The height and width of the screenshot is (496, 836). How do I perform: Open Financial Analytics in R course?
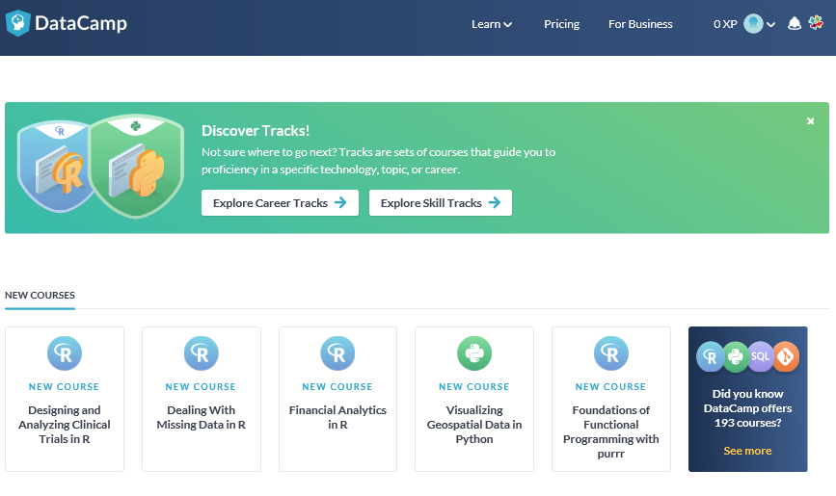[x=337, y=417]
